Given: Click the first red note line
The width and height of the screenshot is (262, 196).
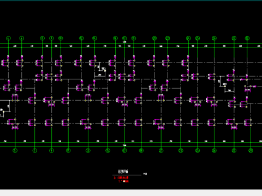Looking at the screenshot, I should 121,177.
